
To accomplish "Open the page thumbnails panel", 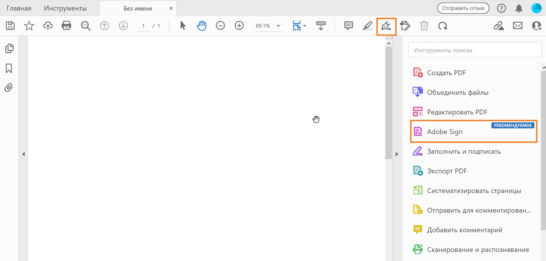I will [9, 48].
